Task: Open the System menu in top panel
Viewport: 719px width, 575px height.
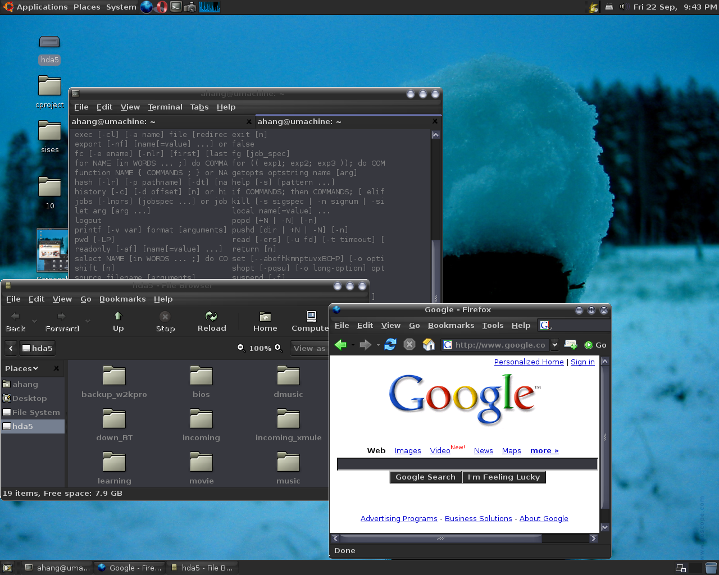Action: [x=121, y=7]
